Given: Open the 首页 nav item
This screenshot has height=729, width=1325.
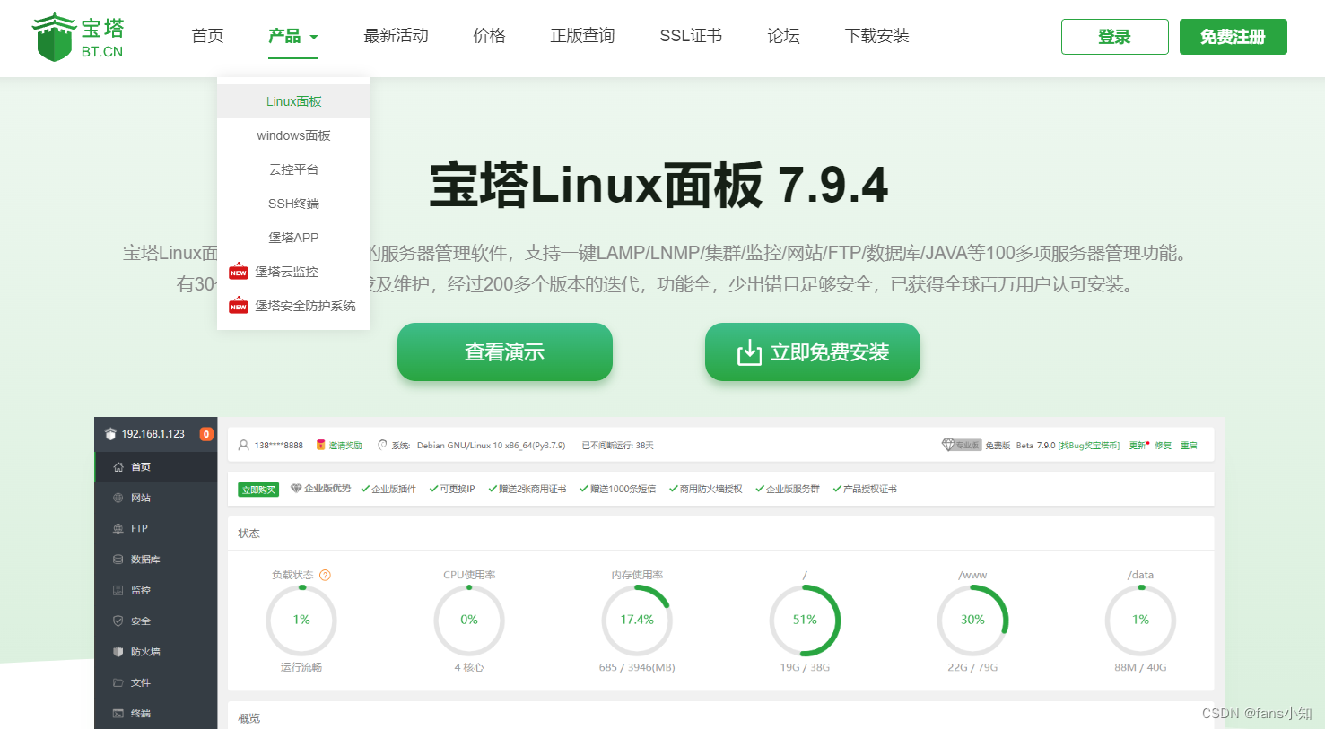Looking at the screenshot, I should pos(207,36).
